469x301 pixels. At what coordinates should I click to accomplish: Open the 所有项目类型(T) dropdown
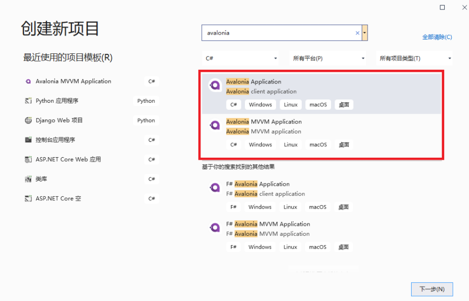click(x=414, y=58)
